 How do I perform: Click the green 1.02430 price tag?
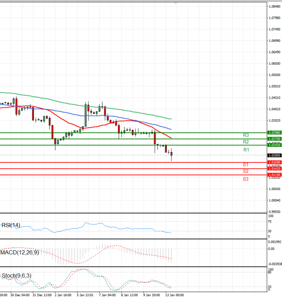pyautogui.click(x=274, y=146)
